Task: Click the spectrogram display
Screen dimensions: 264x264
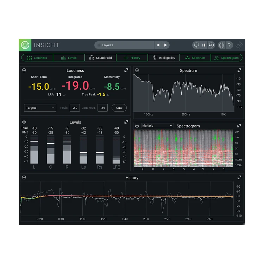Action: [x=183, y=148]
